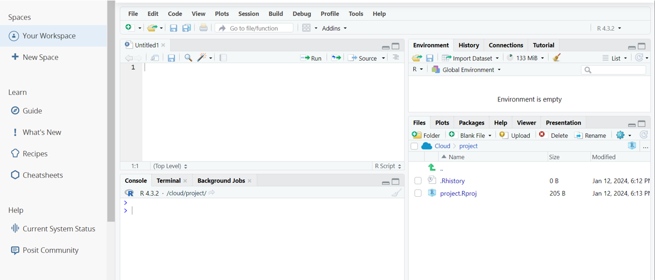655x280 pixels.
Task: Go to parent directory up arrow
Action: click(432, 168)
